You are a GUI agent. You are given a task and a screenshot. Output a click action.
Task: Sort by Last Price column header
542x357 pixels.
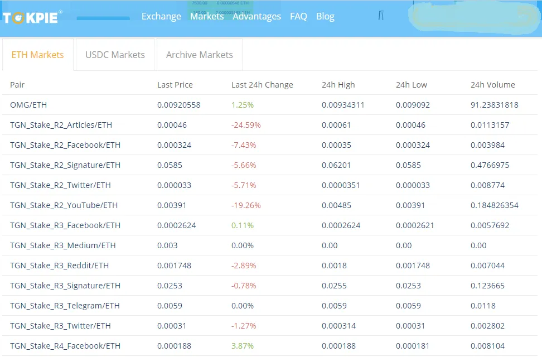click(175, 85)
